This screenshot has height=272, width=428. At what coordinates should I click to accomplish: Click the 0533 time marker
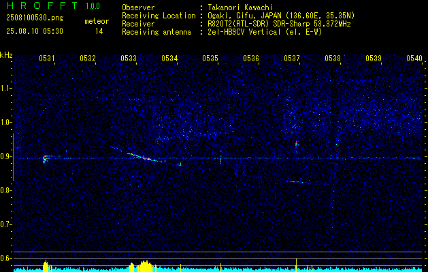click(x=129, y=58)
